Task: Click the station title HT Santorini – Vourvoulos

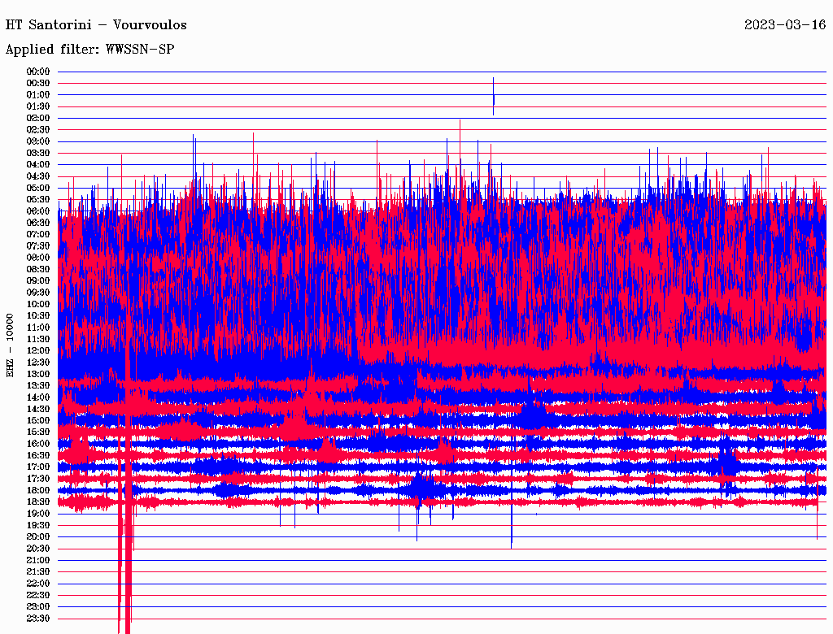Action: tap(96, 25)
